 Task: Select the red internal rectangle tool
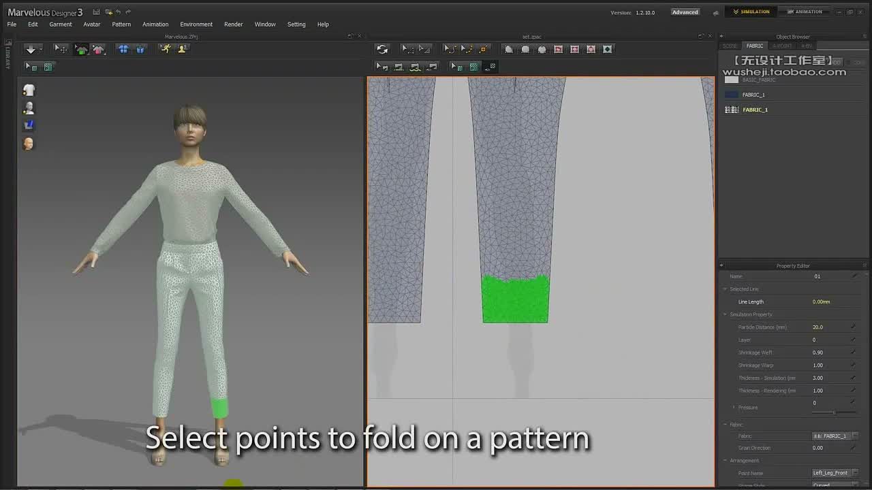click(559, 49)
